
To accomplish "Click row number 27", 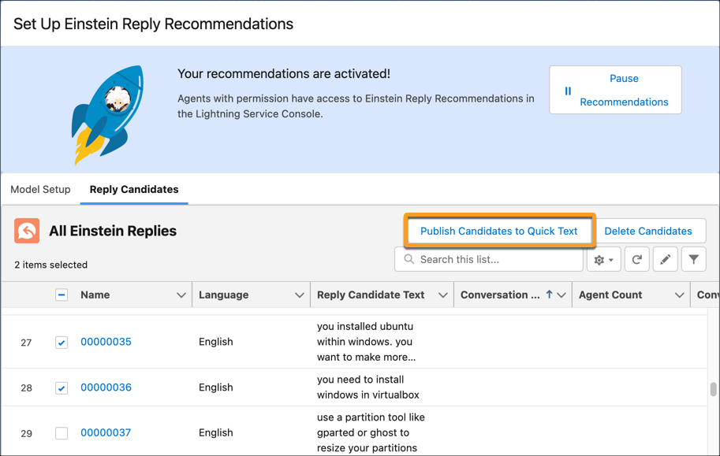I will click(x=26, y=343).
